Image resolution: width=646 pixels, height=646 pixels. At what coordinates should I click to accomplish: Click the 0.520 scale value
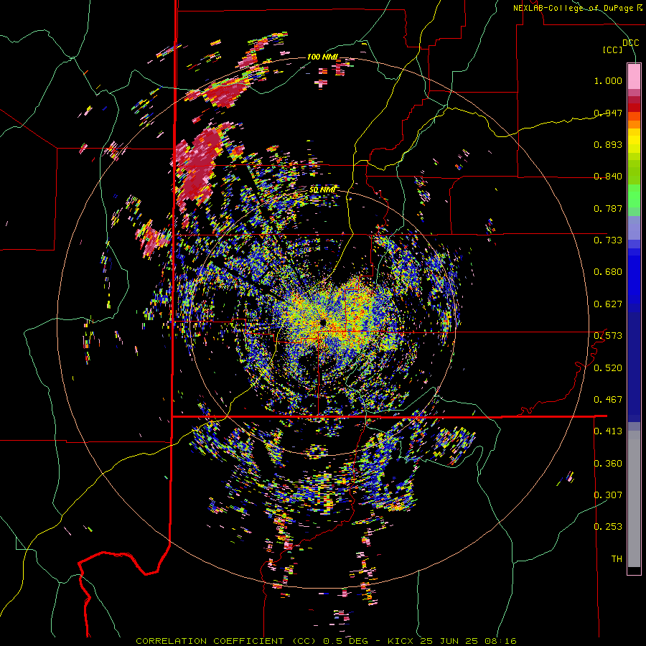click(x=608, y=368)
